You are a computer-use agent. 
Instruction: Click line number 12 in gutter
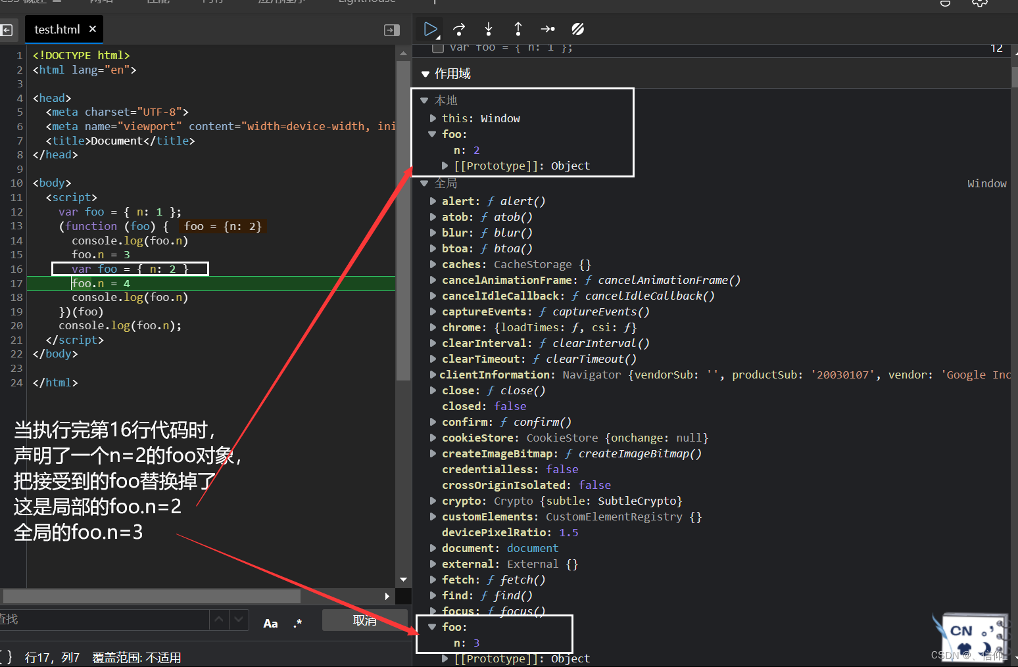pyautogui.click(x=16, y=212)
